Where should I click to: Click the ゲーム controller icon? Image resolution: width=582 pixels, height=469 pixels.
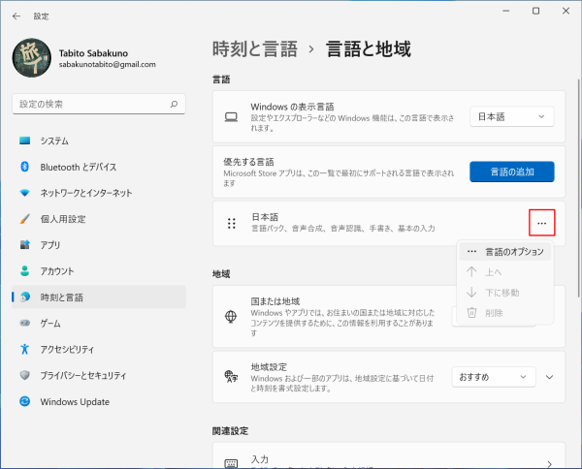[25, 323]
